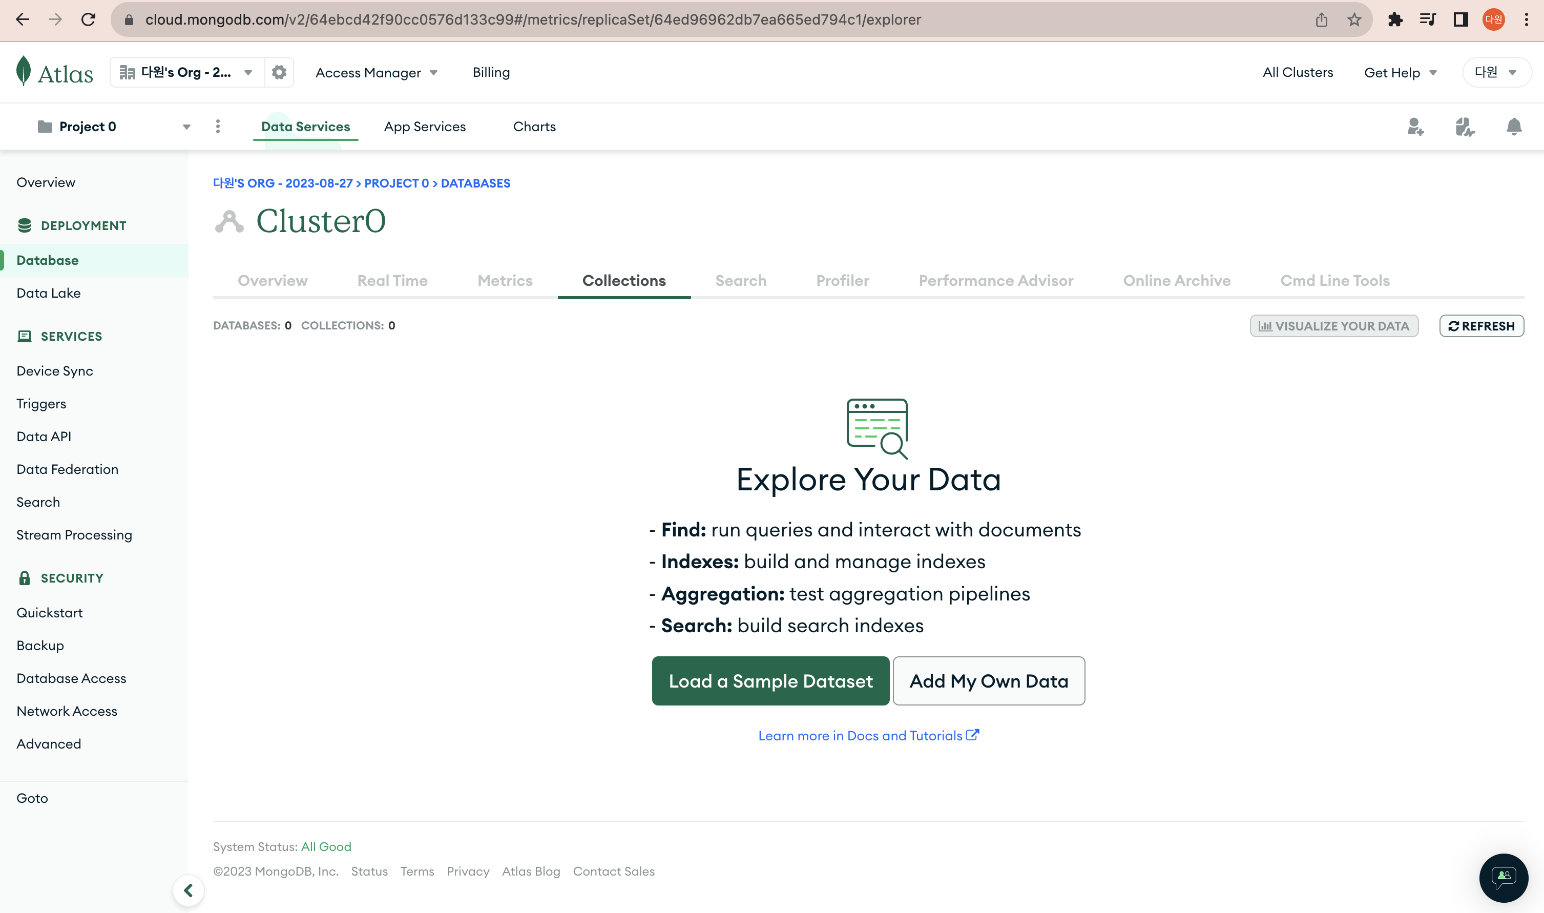Go back to the previous browser page
The width and height of the screenshot is (1544, 913).
tap(23, 19)
